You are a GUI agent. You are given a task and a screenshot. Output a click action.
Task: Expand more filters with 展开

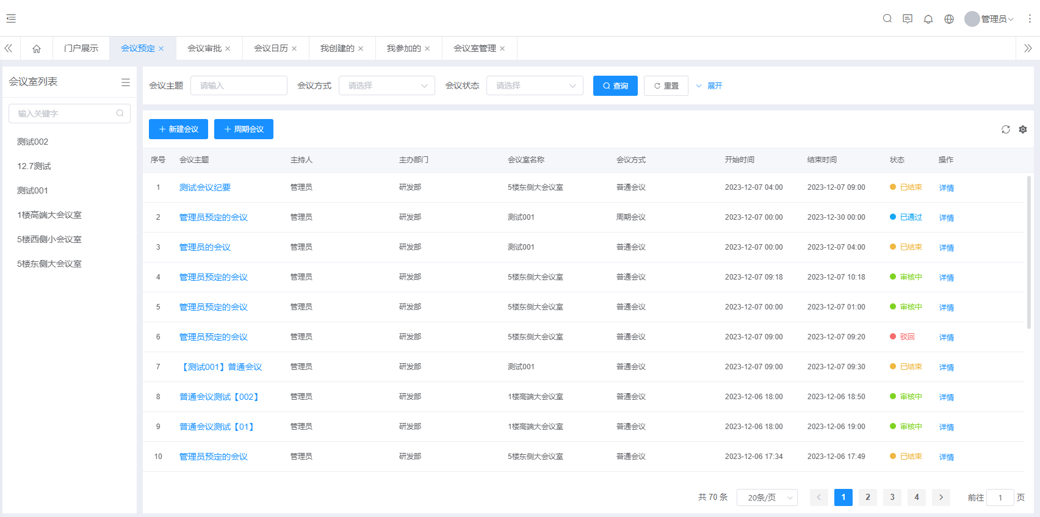coord(709,85)
